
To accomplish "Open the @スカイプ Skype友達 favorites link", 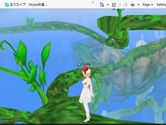I will coord(29,4).
